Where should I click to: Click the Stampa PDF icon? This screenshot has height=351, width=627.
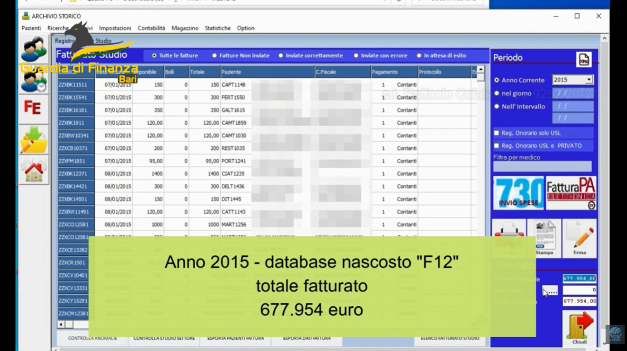[x=545, y=238]
